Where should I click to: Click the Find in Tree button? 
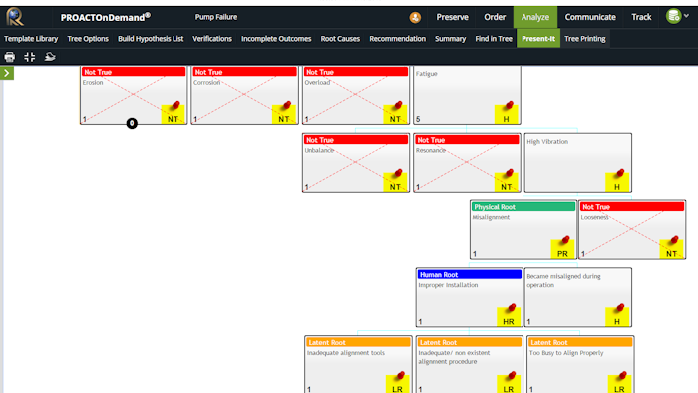tap(494, 39)
